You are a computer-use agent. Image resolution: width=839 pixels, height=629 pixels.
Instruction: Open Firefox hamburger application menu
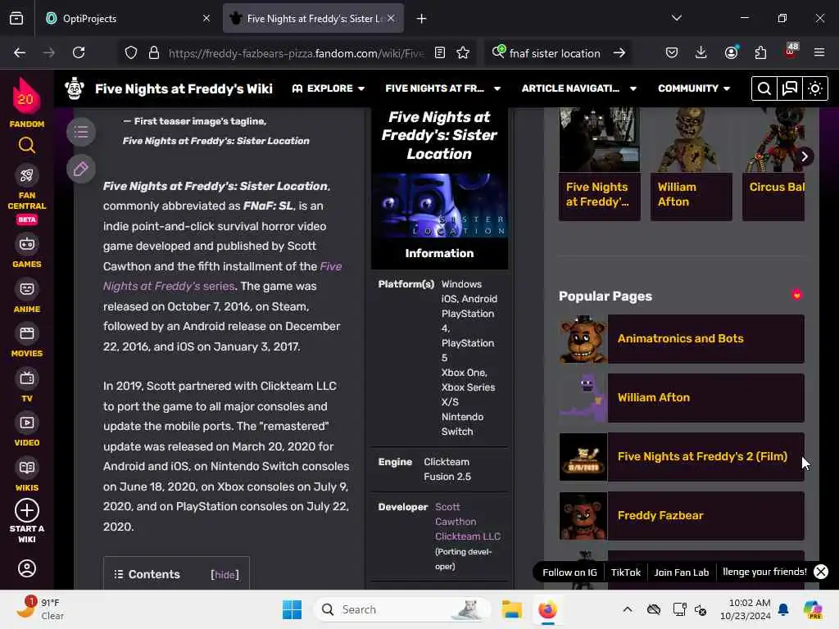click(819, 52)
